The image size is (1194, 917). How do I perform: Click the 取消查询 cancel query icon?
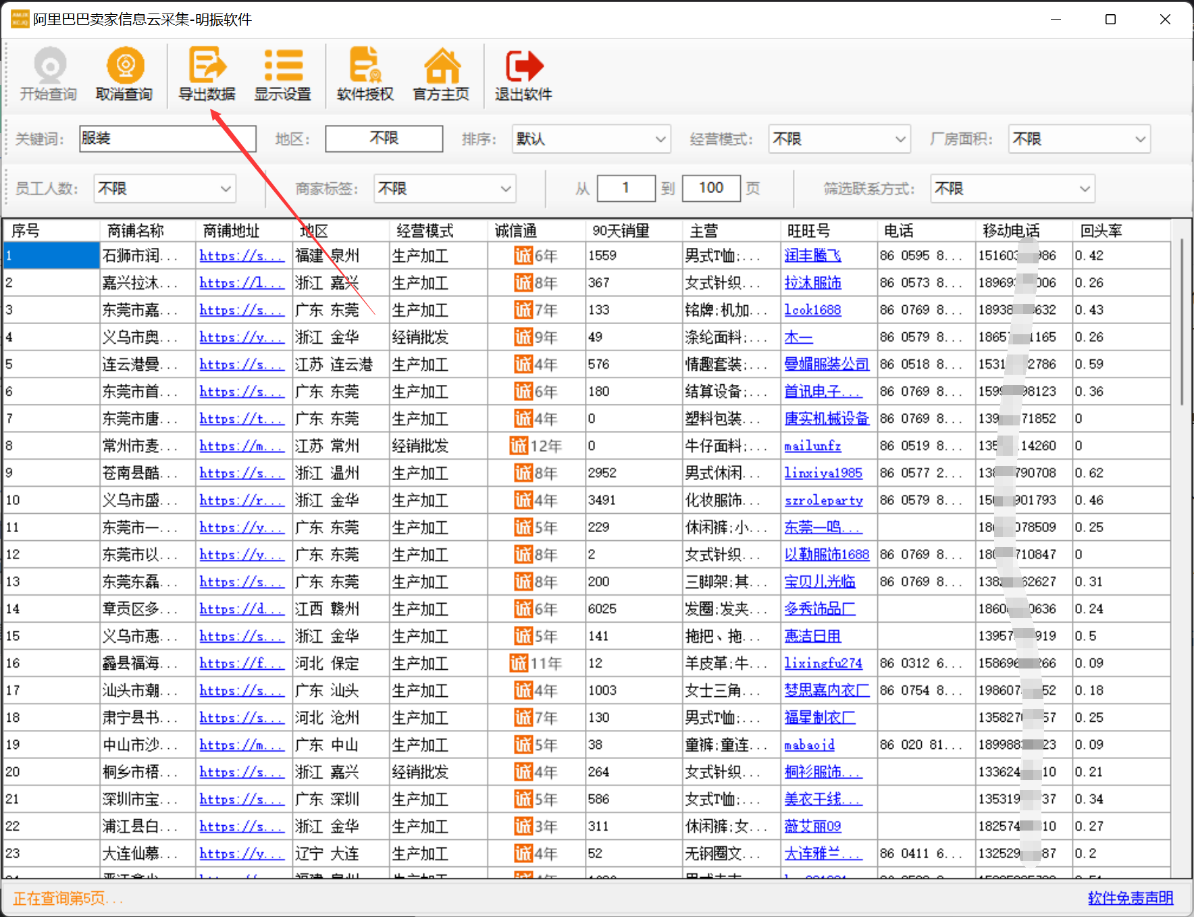pyautogui.click(x=124, y=74)
